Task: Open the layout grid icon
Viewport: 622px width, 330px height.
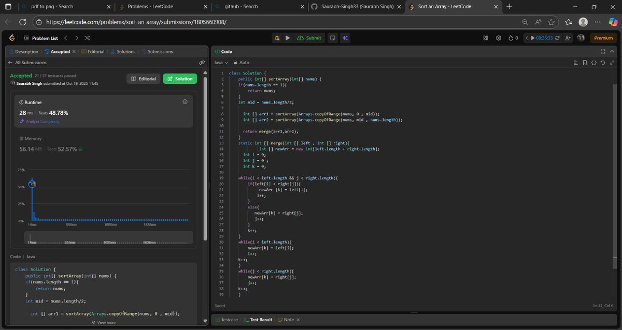Action: [486, 38]
